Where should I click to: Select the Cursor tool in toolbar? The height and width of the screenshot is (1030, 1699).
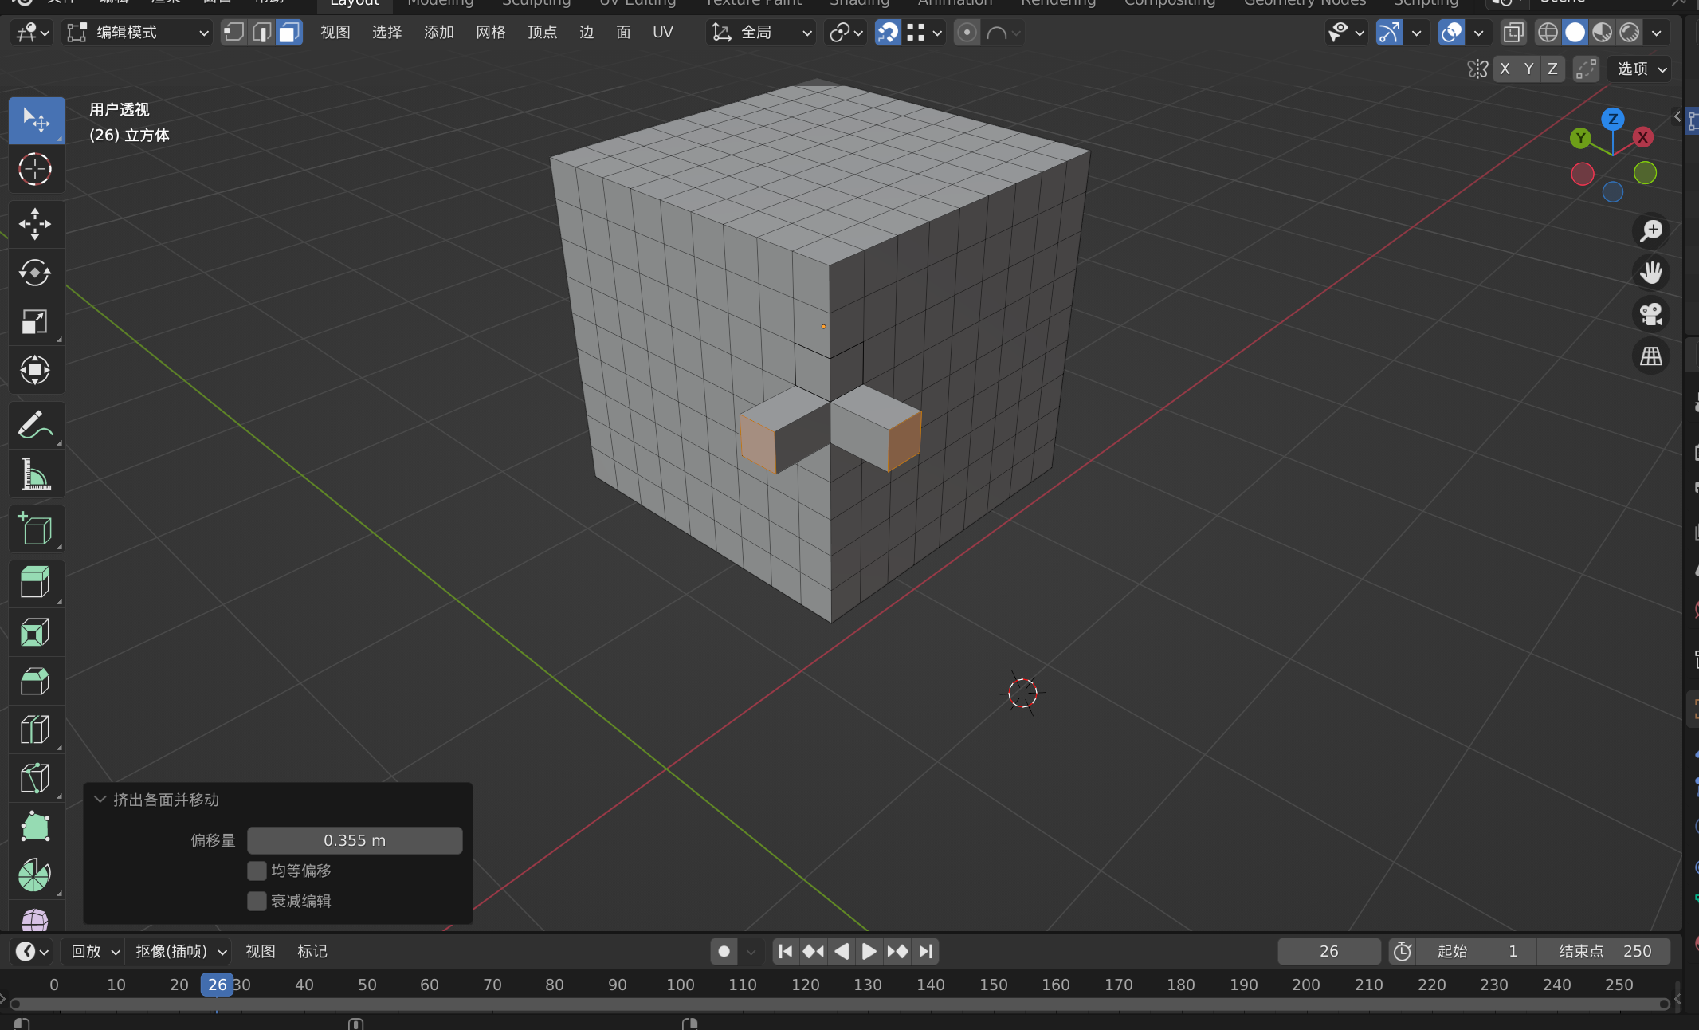[35, 170]
